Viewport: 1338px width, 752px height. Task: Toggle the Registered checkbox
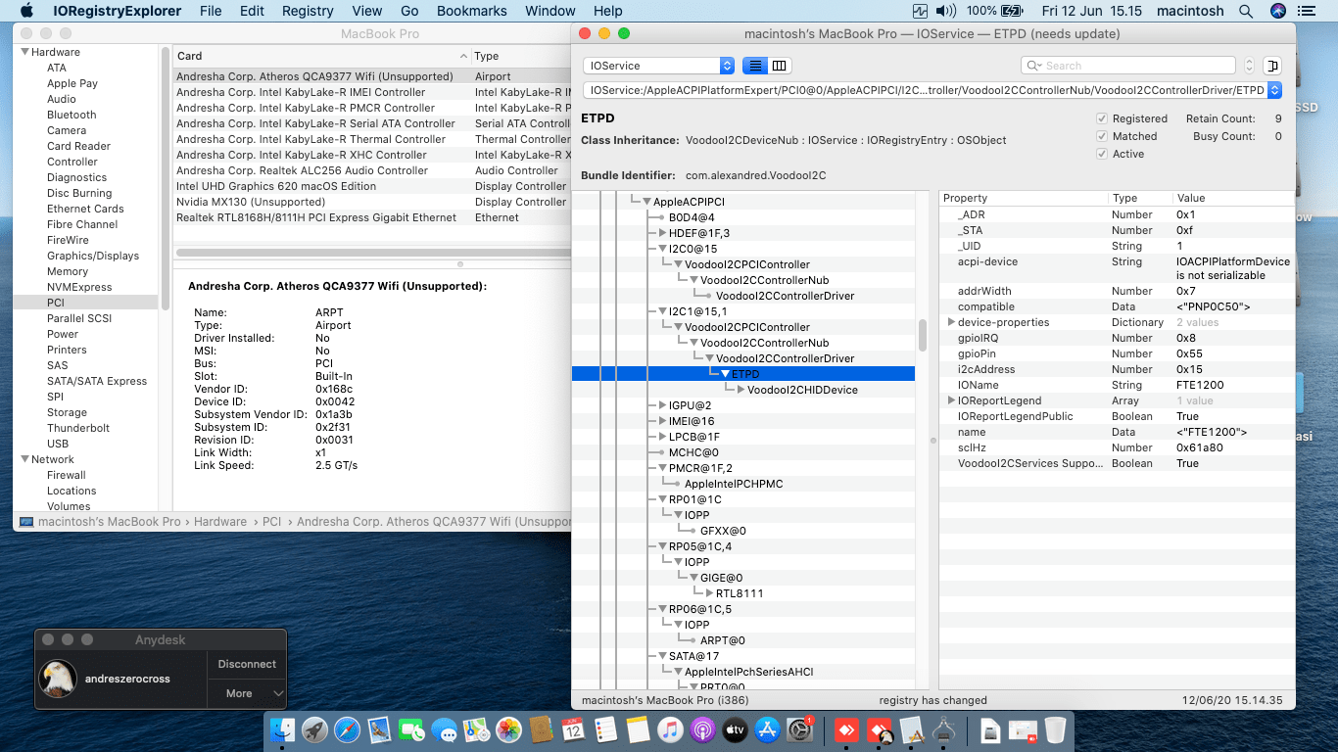(x=1102, y=118)
